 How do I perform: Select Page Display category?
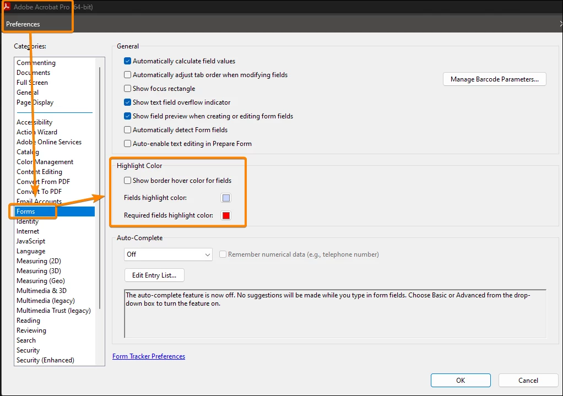click(35, 102)
